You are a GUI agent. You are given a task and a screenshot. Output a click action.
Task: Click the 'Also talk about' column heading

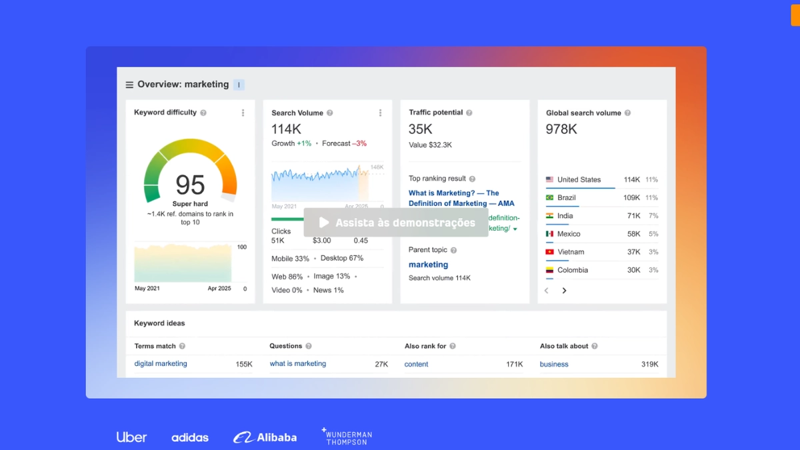(564, 346)
